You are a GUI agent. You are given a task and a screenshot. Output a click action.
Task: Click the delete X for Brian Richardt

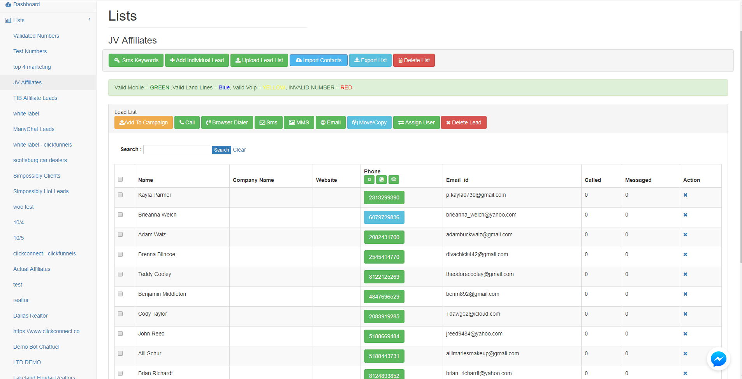[685, 374]
